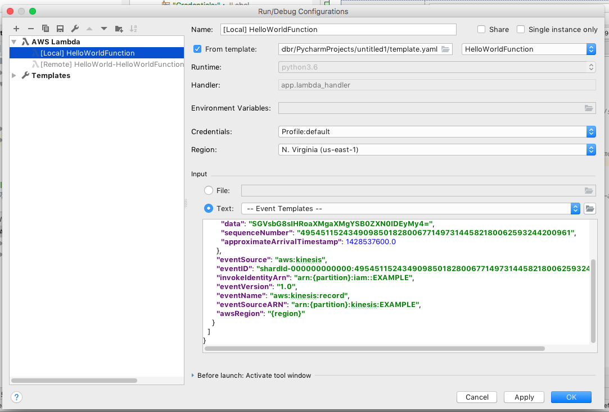Screen dimensions: 609x412
Task: Open the Runtime python3.6 dropdown
Action: point(437,67)
